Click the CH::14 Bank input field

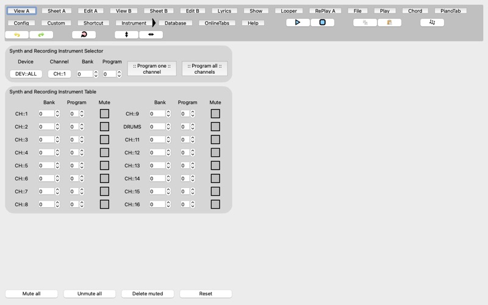(x=157, y=178)
